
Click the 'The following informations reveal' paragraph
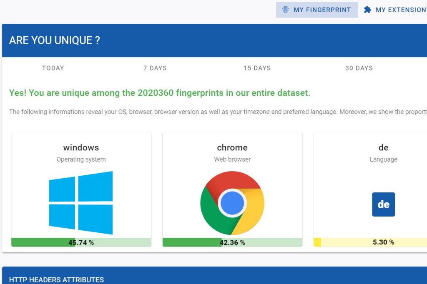point(218,112)
